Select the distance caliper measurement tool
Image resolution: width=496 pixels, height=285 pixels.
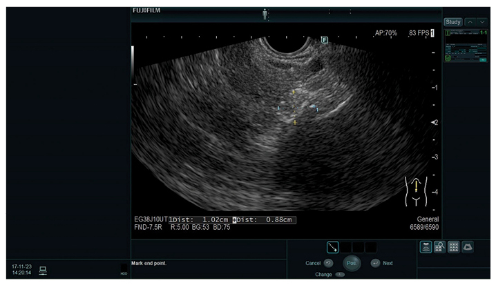tap(332, 247)
